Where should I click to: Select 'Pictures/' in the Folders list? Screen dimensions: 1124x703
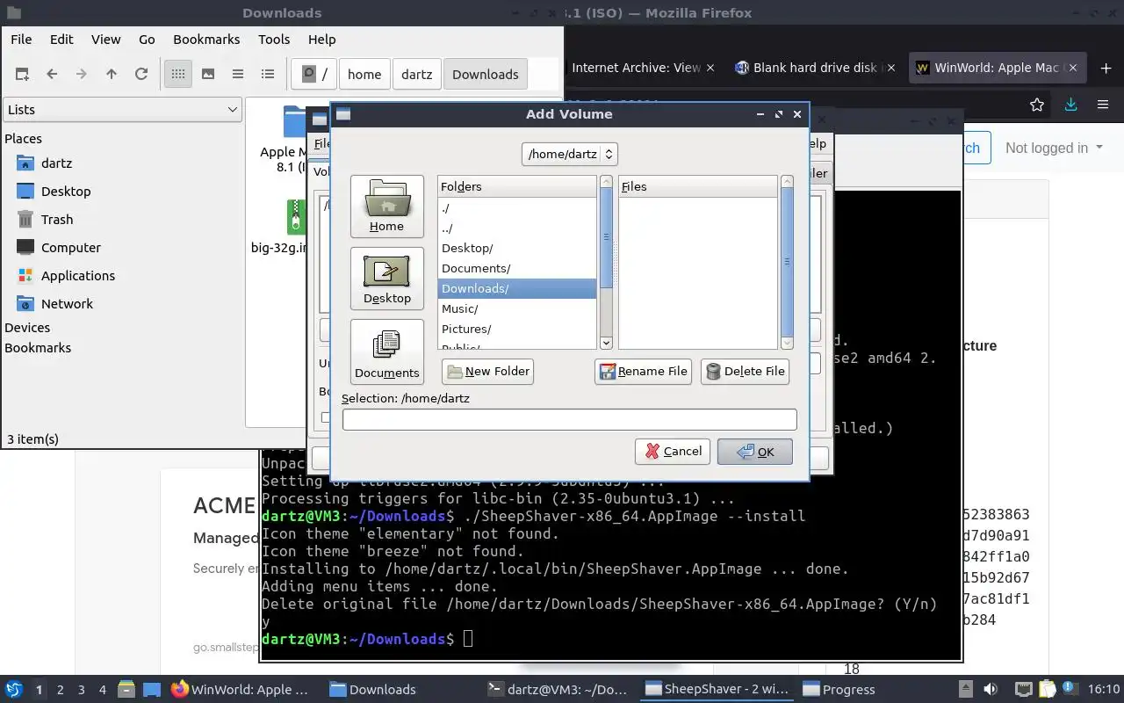tap(516, 330)
